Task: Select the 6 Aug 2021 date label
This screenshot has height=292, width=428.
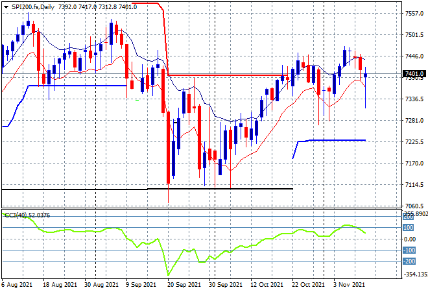Action: [17, 285]
